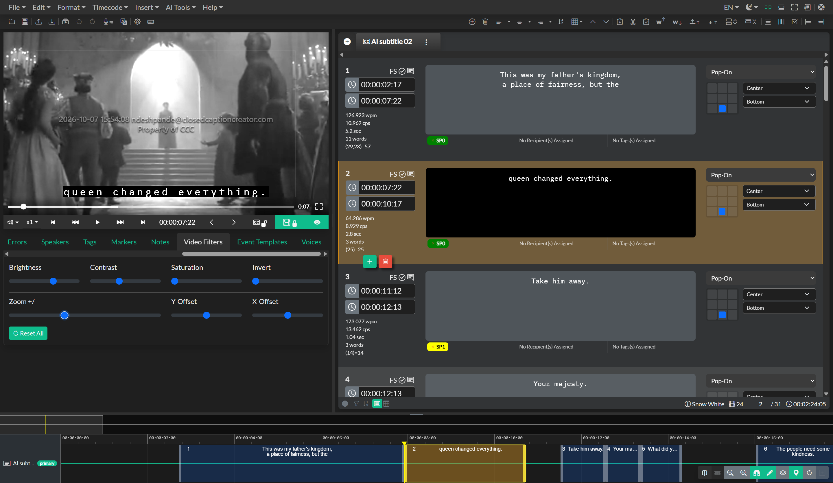Click the scissors cut icon

pyautogui.click(x=633, y=22)
